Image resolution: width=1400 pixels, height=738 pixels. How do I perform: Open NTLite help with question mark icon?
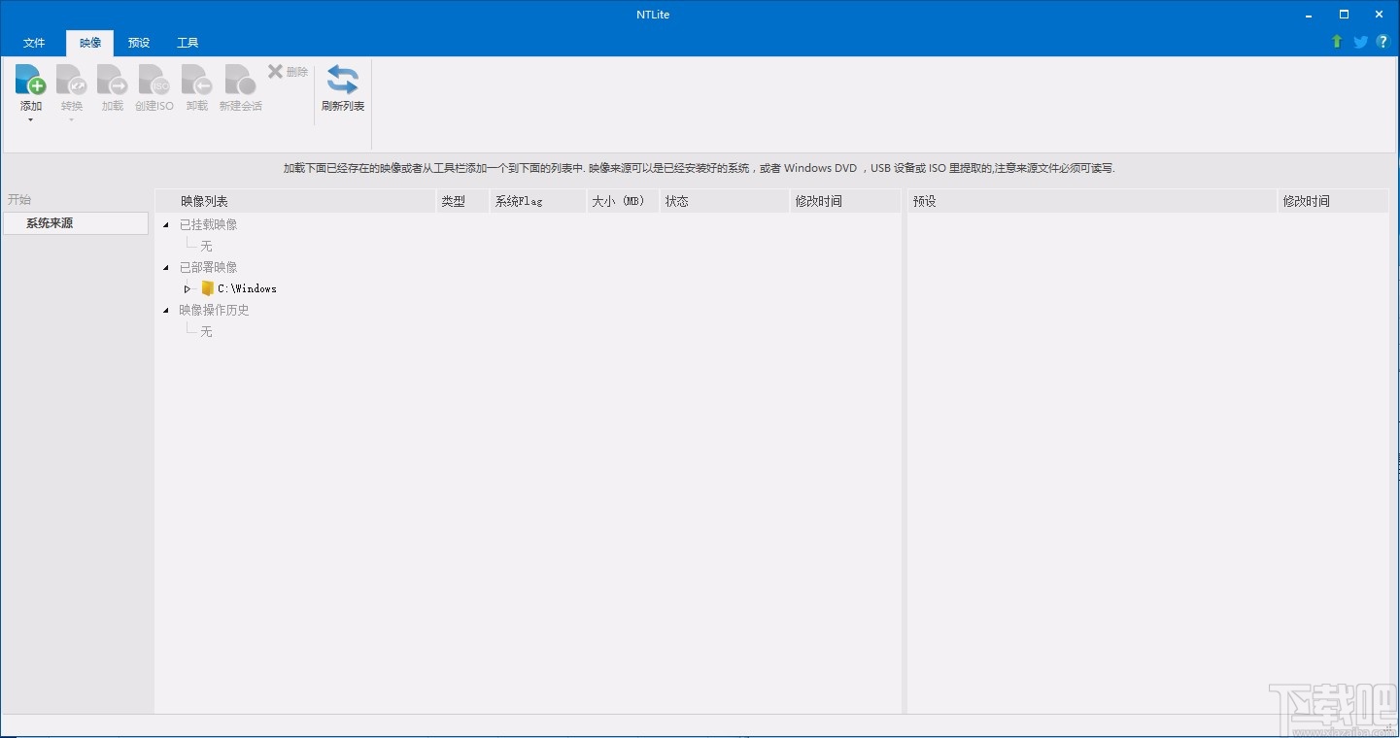click(1383, 42)
